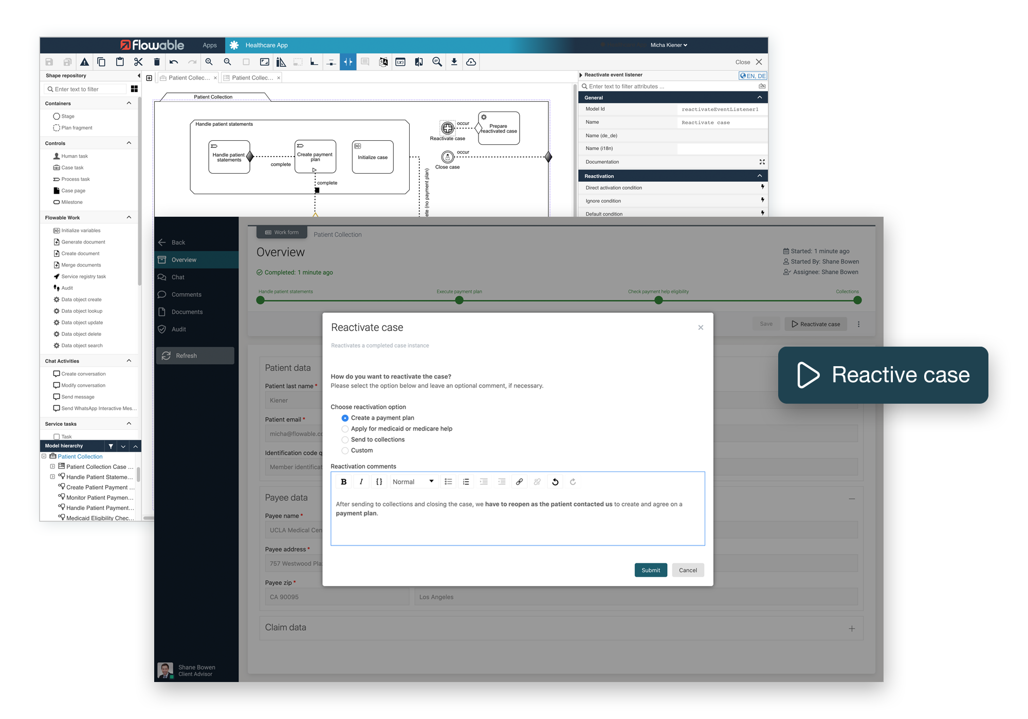Click the Back link in sidebar
This screenshot has width=1028, height=719.
tap(172, 242)
